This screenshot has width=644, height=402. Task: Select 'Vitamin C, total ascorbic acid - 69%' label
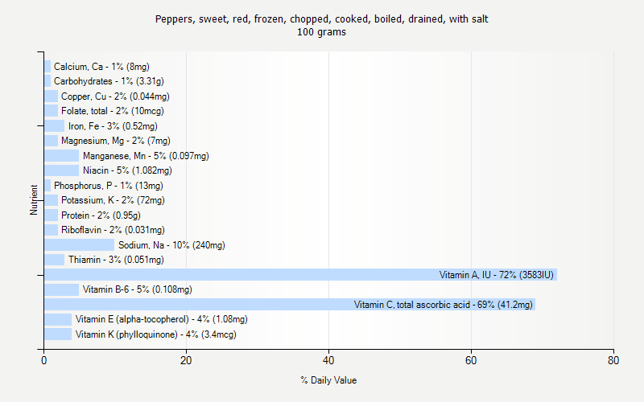[444, 305]
